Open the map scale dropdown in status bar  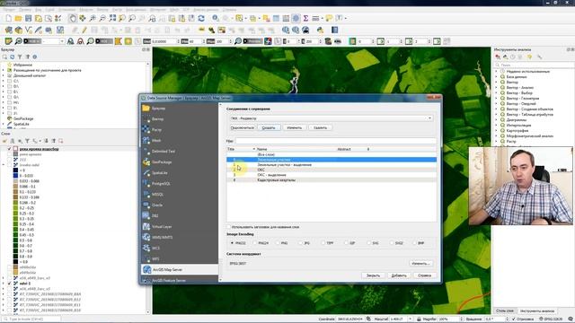410,319
